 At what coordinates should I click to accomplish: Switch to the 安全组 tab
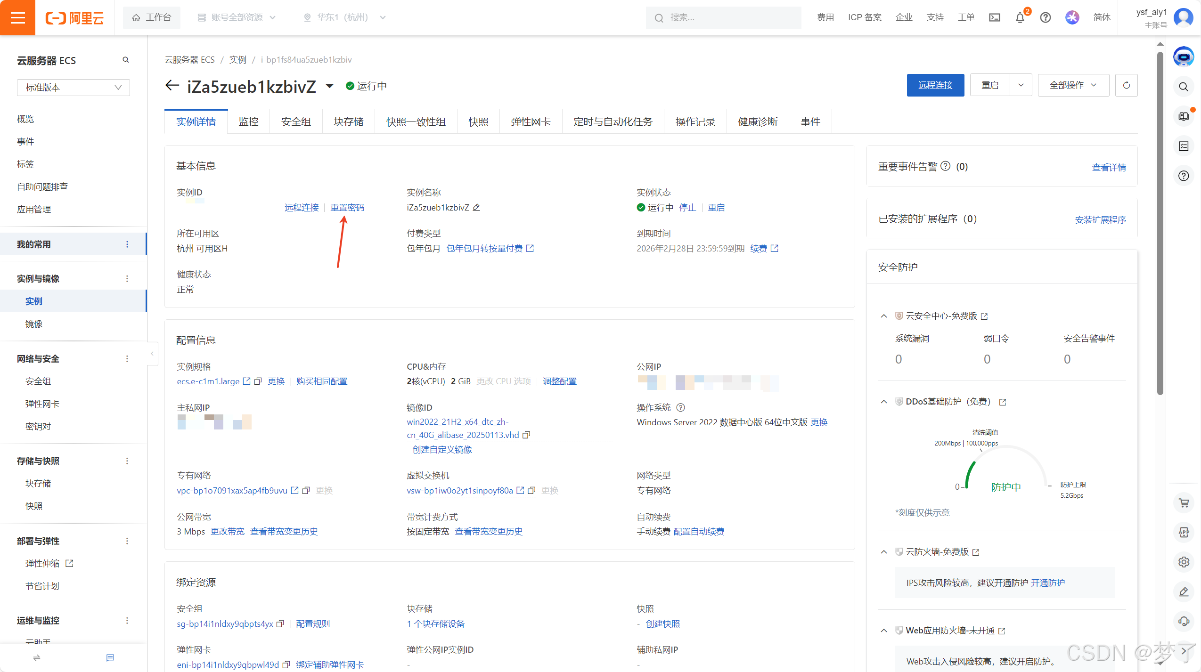point(296,122)
